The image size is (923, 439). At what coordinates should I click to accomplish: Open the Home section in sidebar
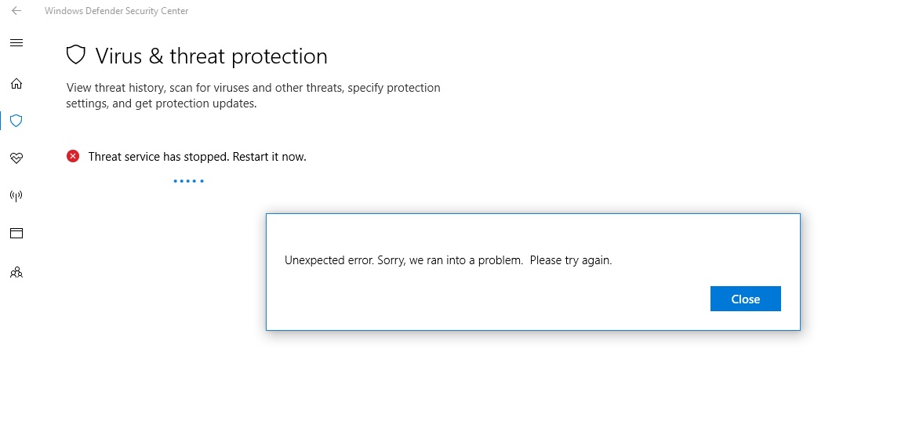pos(16,83)
